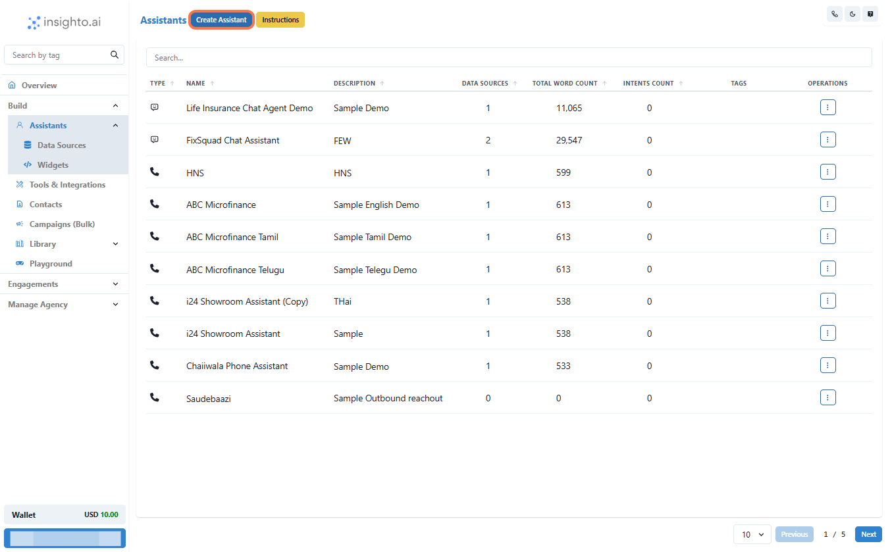Open operations menu for ABC Microfinance Tamil
The height and width of the screenshot is (552, 890).
click(828, 236)
